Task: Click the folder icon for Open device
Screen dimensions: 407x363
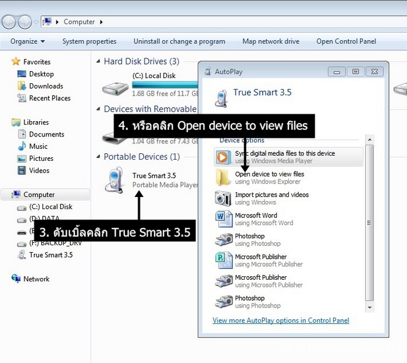Action: click(223, 178)
